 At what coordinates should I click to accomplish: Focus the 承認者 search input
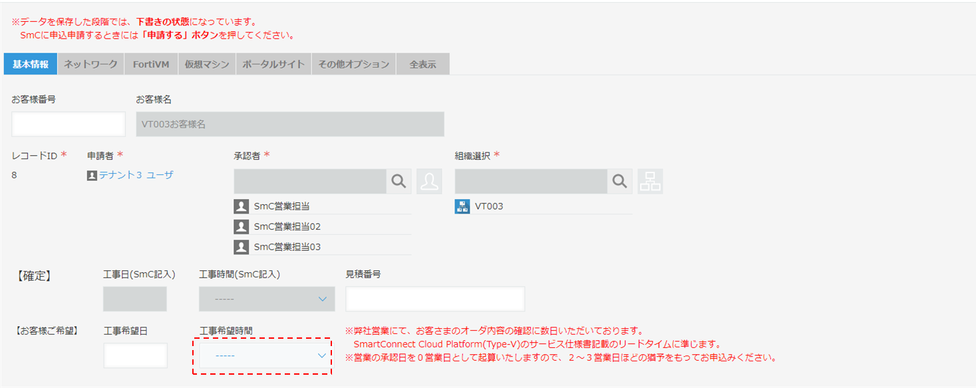click(310, 181)
